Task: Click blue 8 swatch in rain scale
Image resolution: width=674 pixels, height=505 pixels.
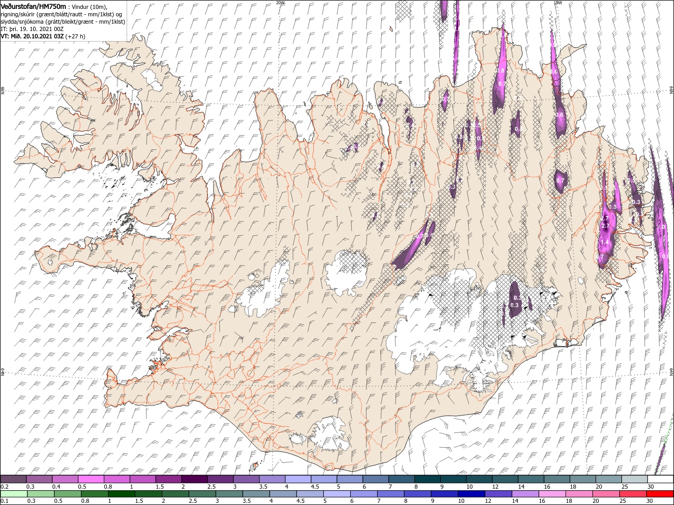Action: point(418,494)
